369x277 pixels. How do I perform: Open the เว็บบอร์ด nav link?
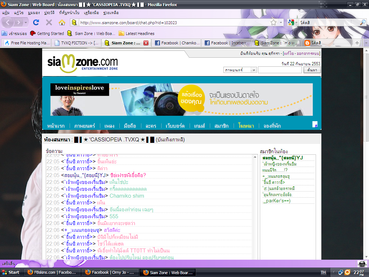tap(175, 126)
